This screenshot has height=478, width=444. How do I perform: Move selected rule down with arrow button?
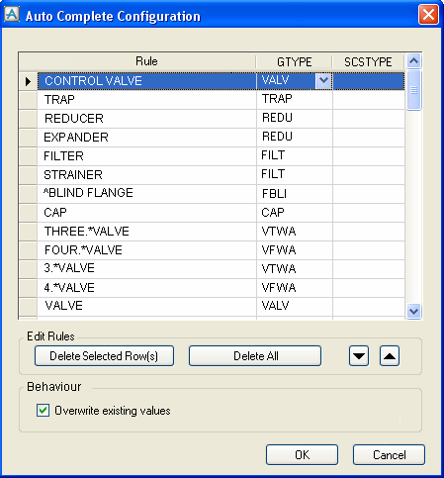pyautogui.click(x=359, y=356)
